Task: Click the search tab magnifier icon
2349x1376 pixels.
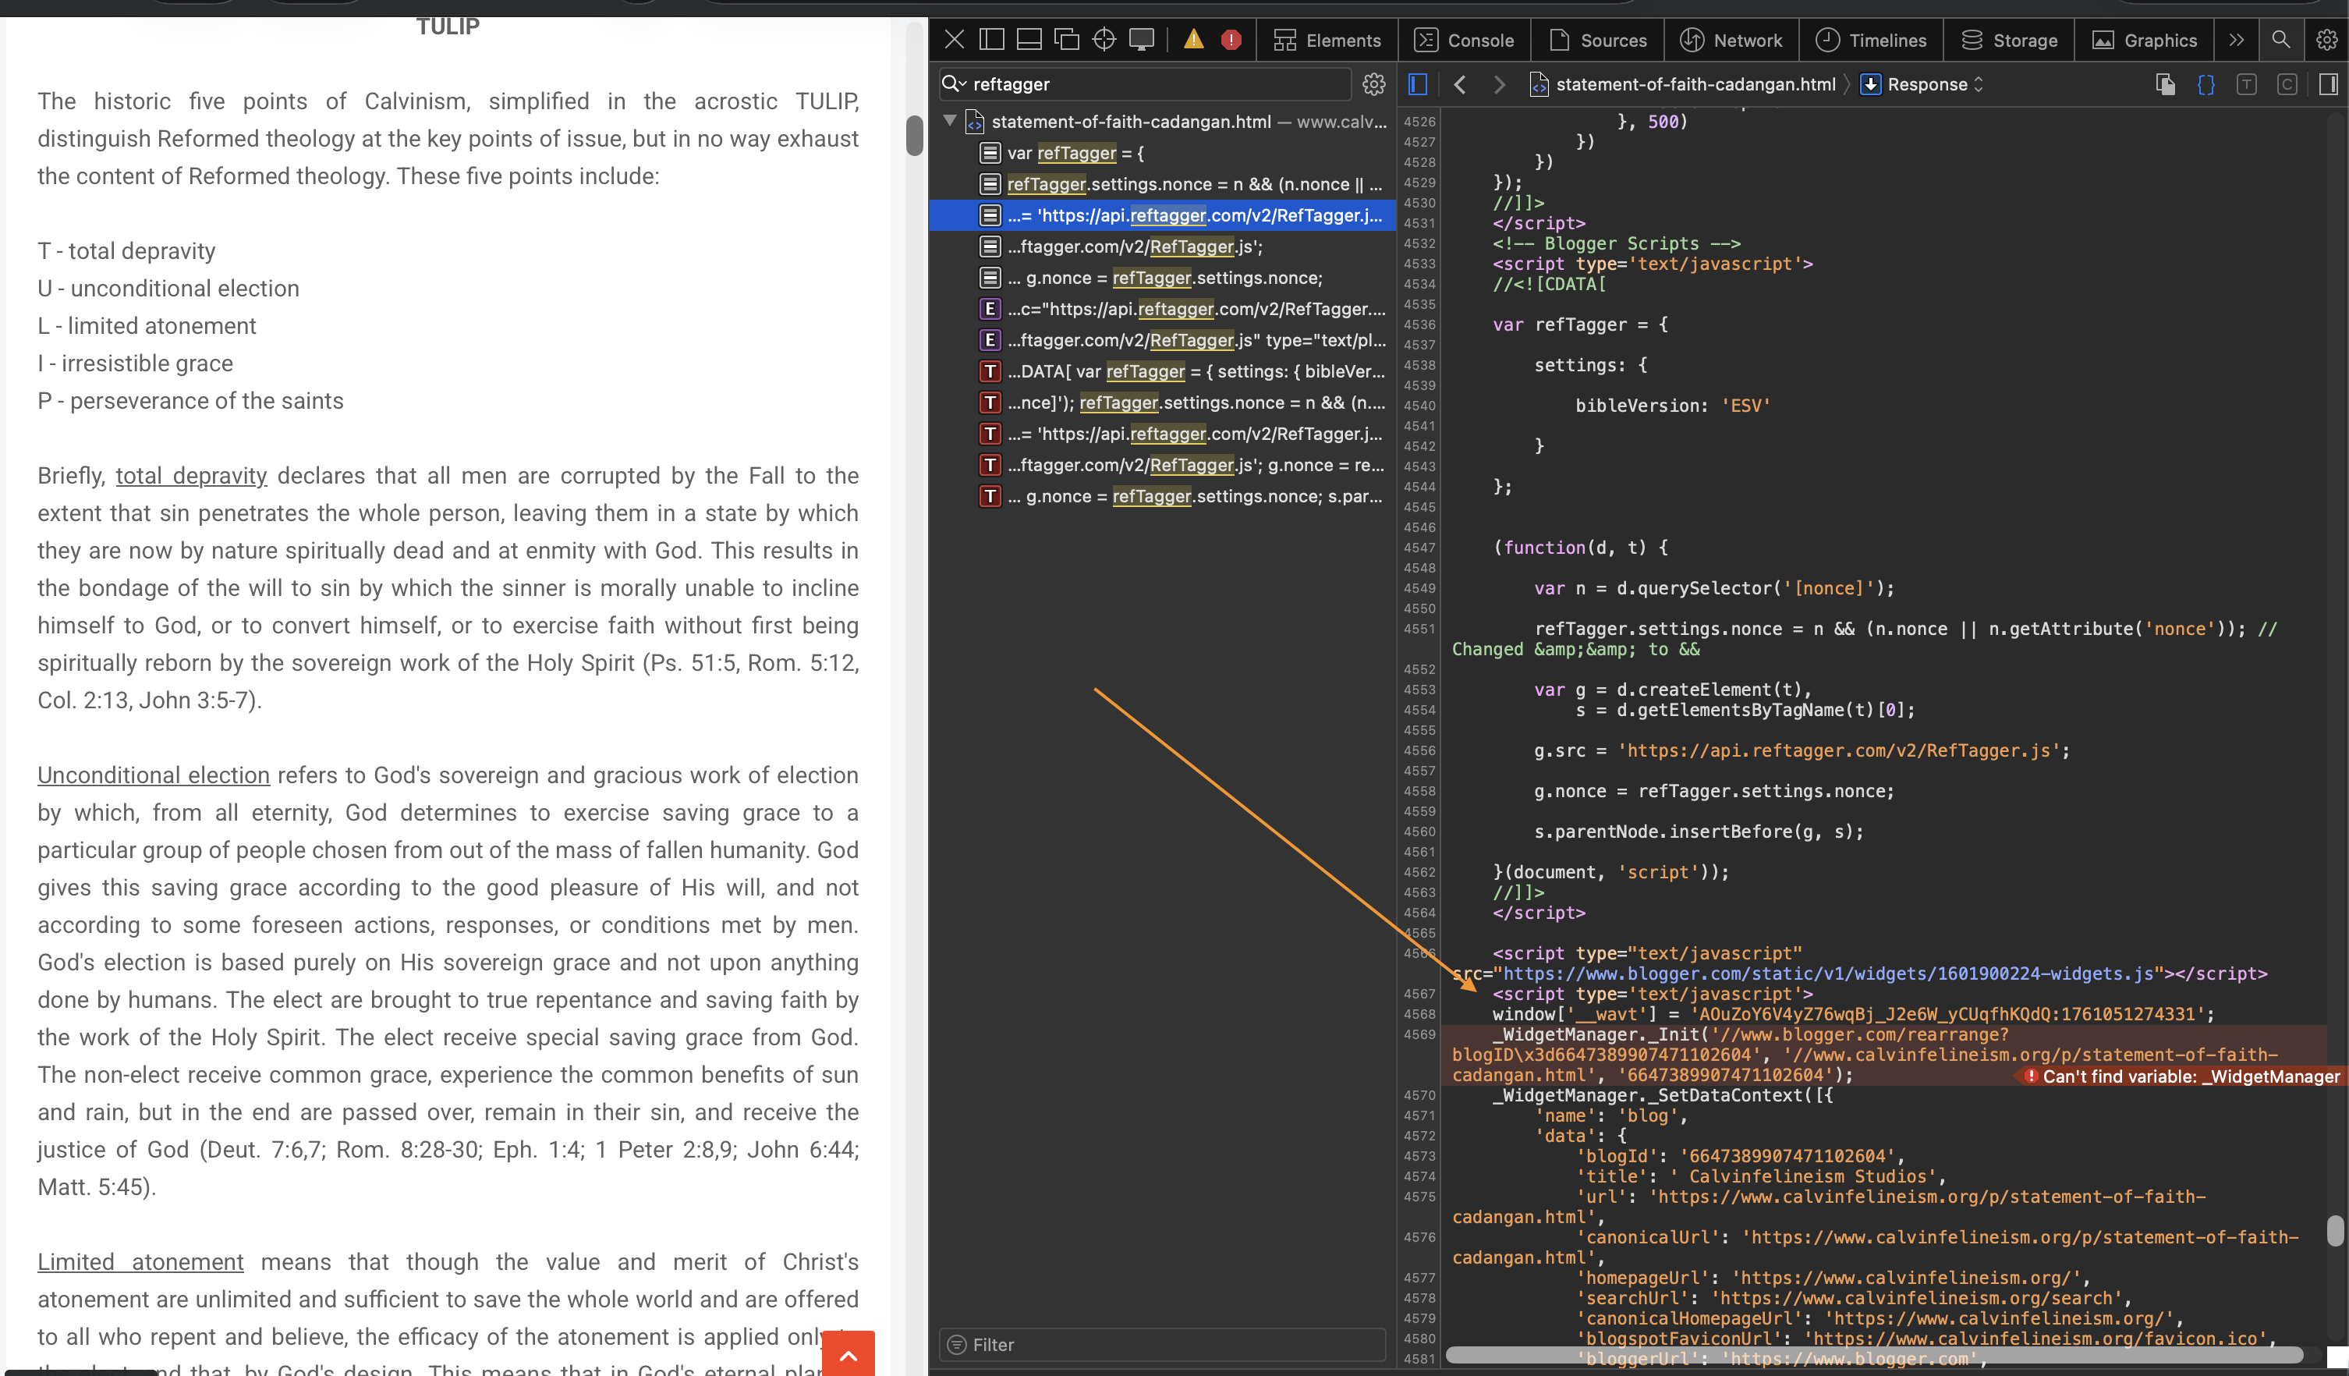Action: [x=2280, y=40]
